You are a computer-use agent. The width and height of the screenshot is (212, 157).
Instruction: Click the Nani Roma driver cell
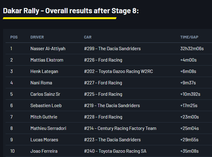click(x=41, y=83)
